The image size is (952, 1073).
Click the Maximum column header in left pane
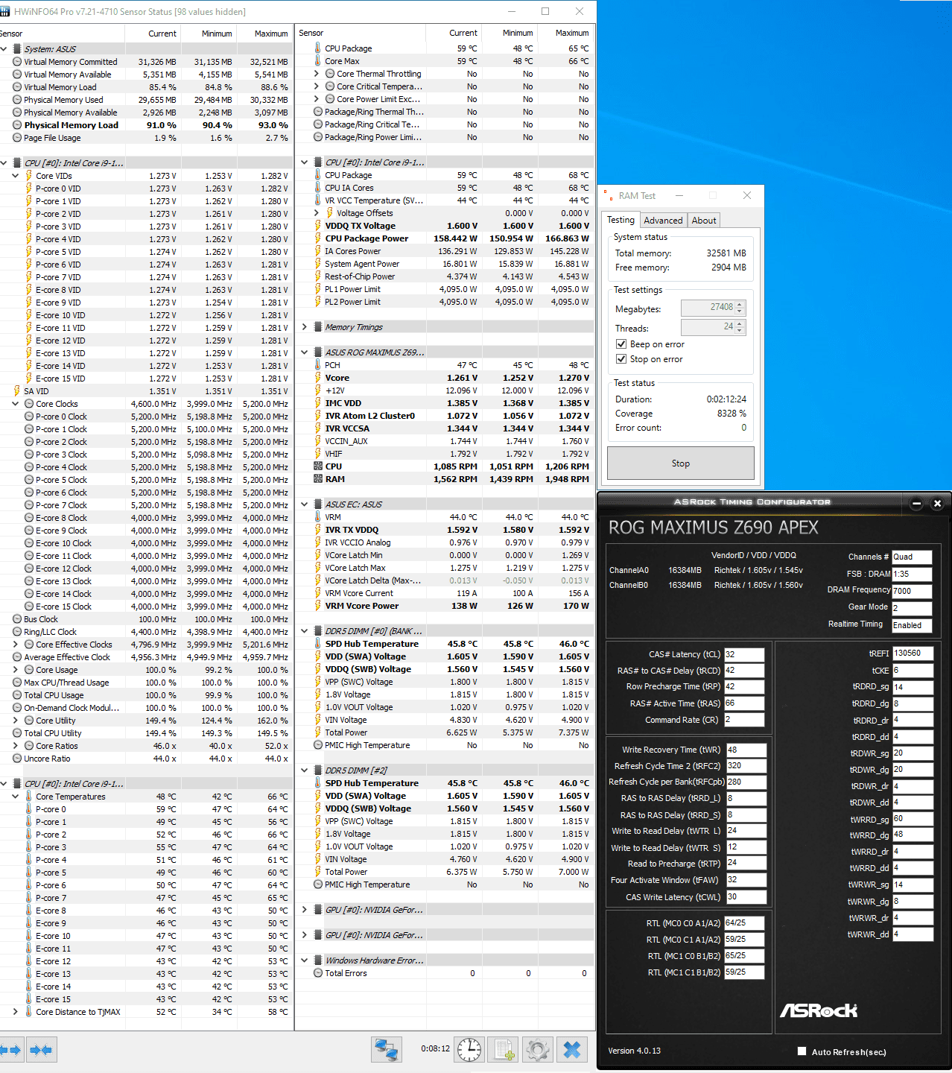pos(264,34)
